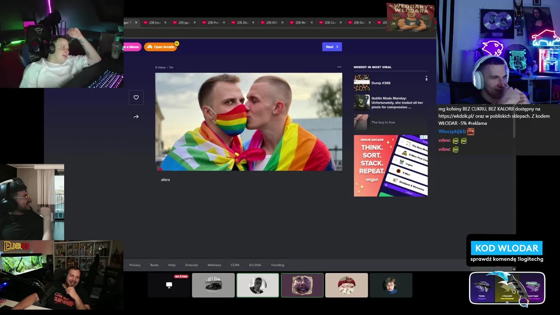The width and height of the screenshot is (560, 315).
Task: Switch to the '(29) Dom' tab
Action: click(x=359, y=22)
